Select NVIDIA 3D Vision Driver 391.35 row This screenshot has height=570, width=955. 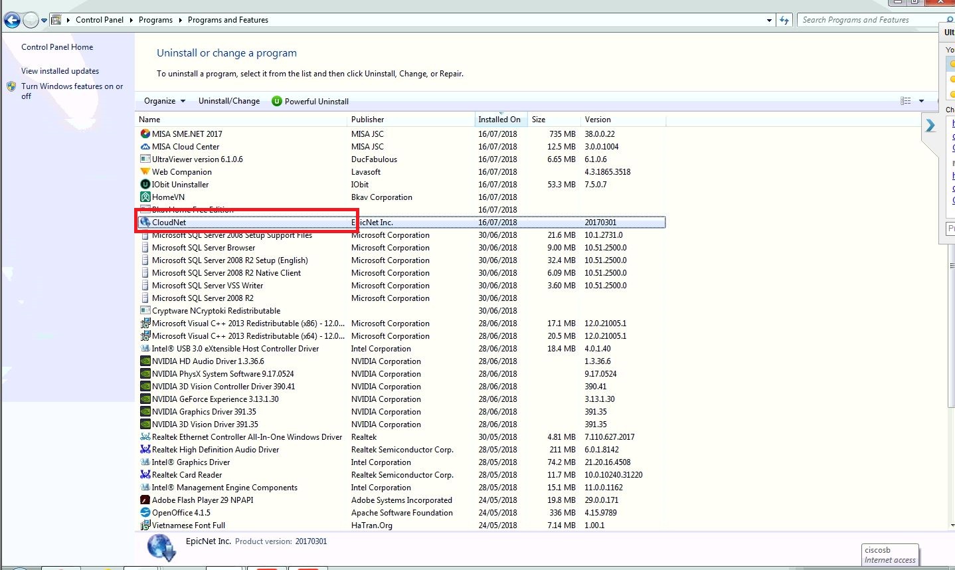(402, 425)
